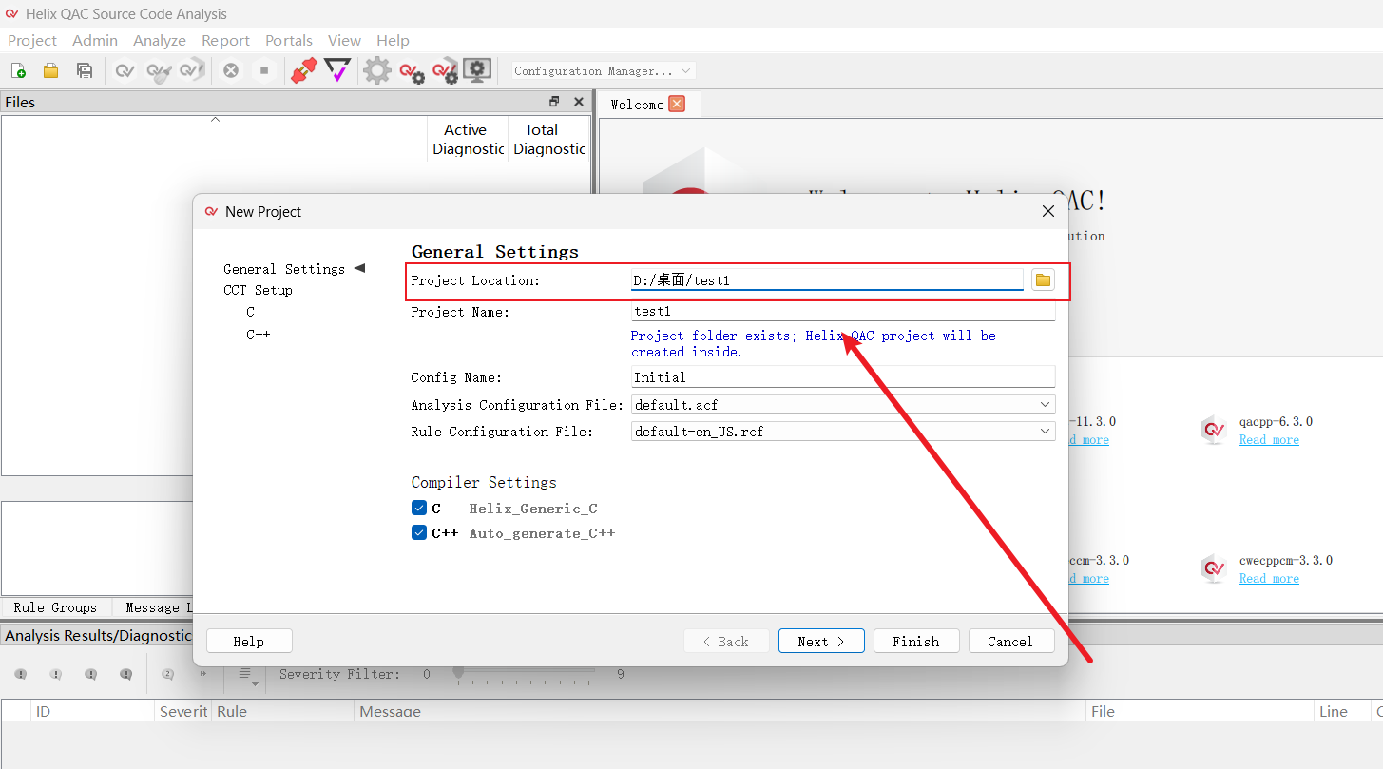Open Read more link under qacpp-6.3.0
Image resolution: width=1383 pixels, height=769 pixels.
pos(1269,440)
